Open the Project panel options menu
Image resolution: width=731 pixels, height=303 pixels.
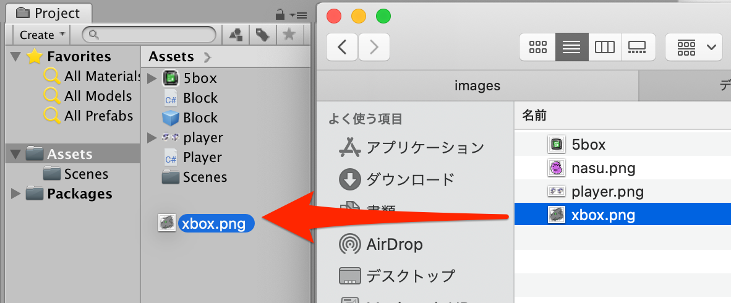(299, 15)
